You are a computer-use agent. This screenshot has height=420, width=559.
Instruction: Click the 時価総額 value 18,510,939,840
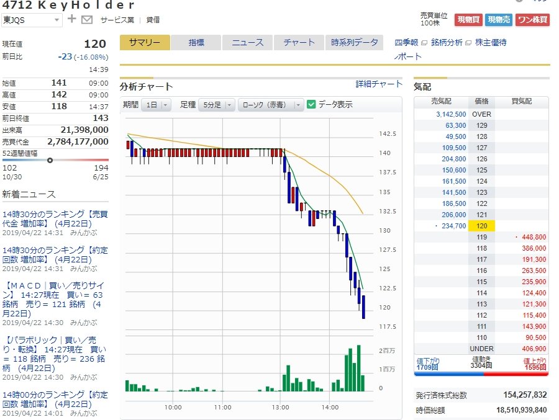[x=521, y=410]
